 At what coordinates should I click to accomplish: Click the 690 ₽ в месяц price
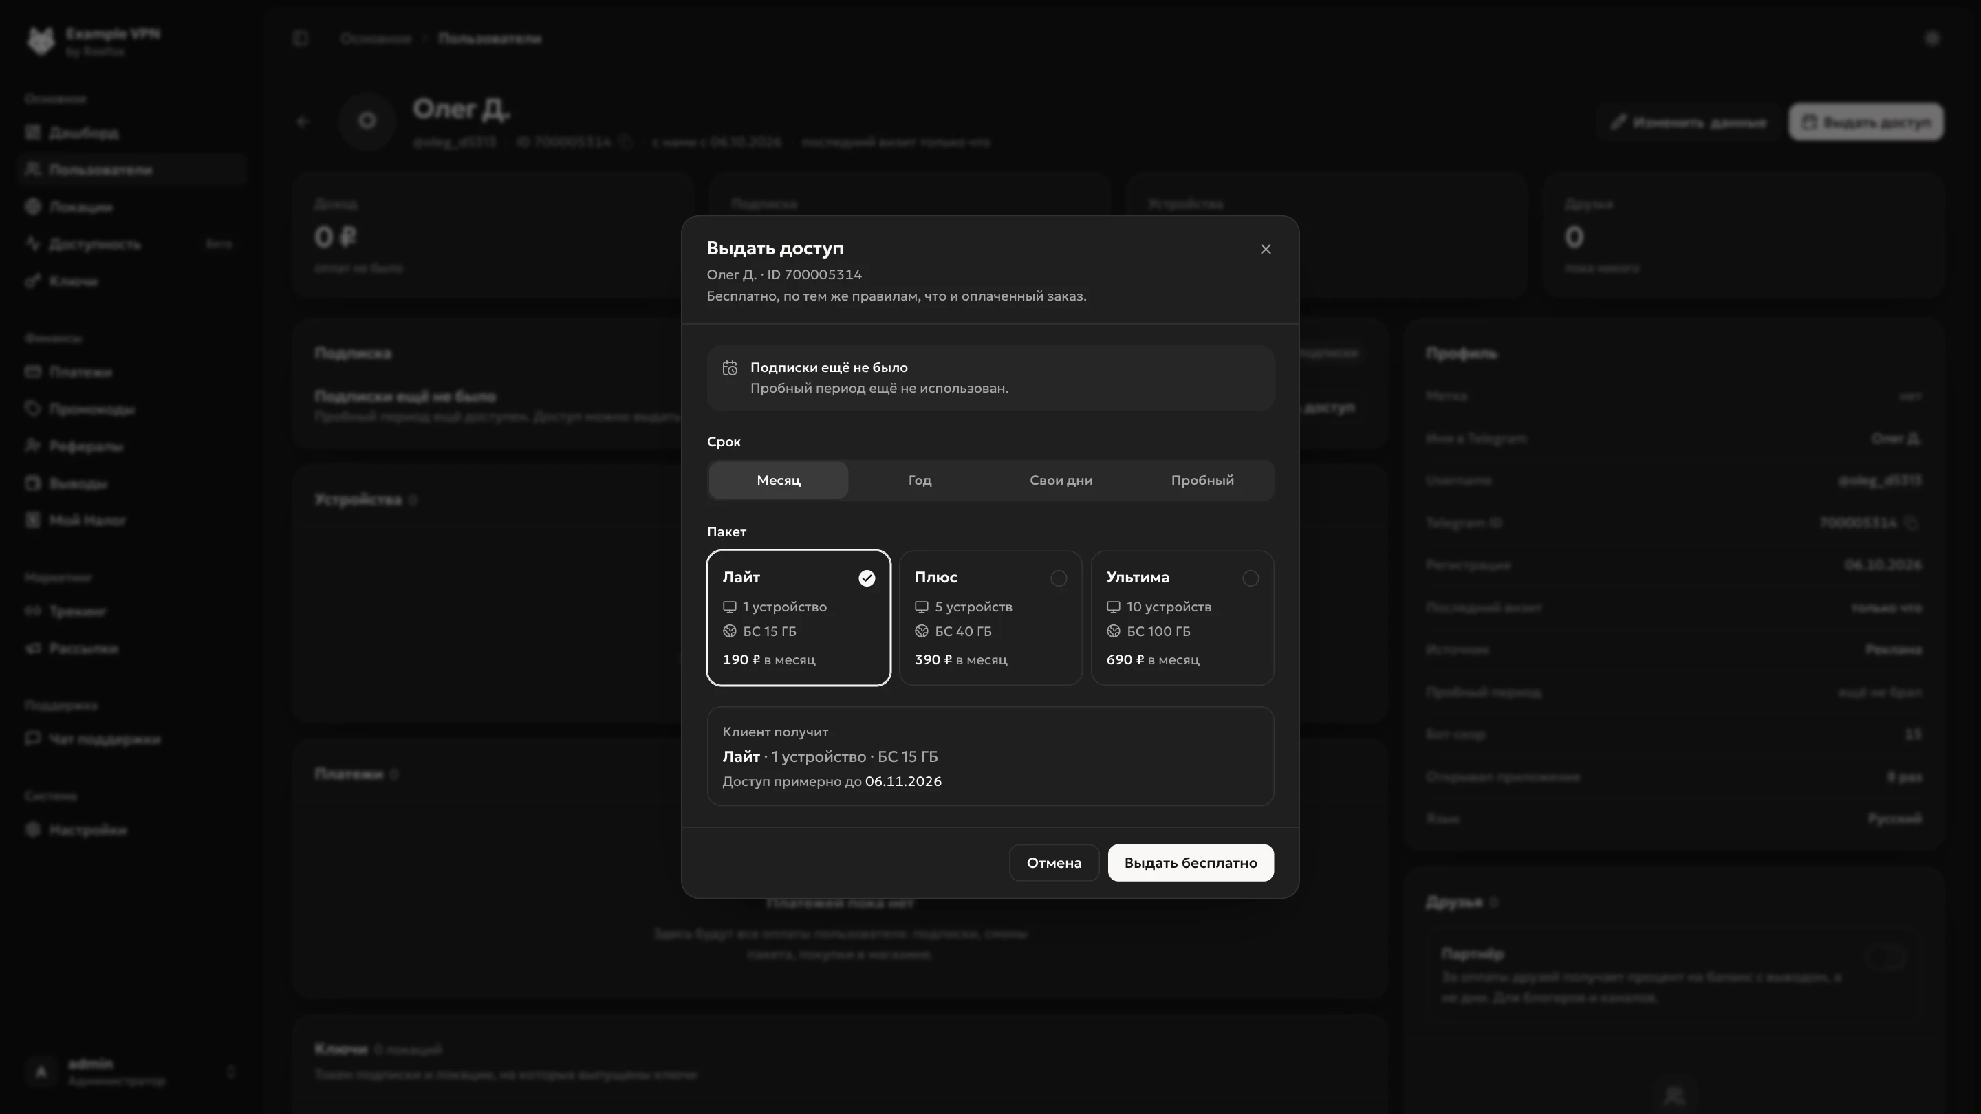pos(1152,659)
